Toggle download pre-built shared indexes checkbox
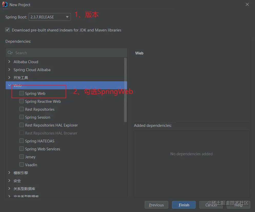Image resolution: width=255 pixels, height=212 pixels. [7, 30]
